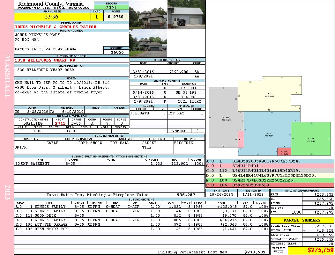Screen dimensions: 335x255
Task: Click the record number 2391
Action: pos(111,7)
